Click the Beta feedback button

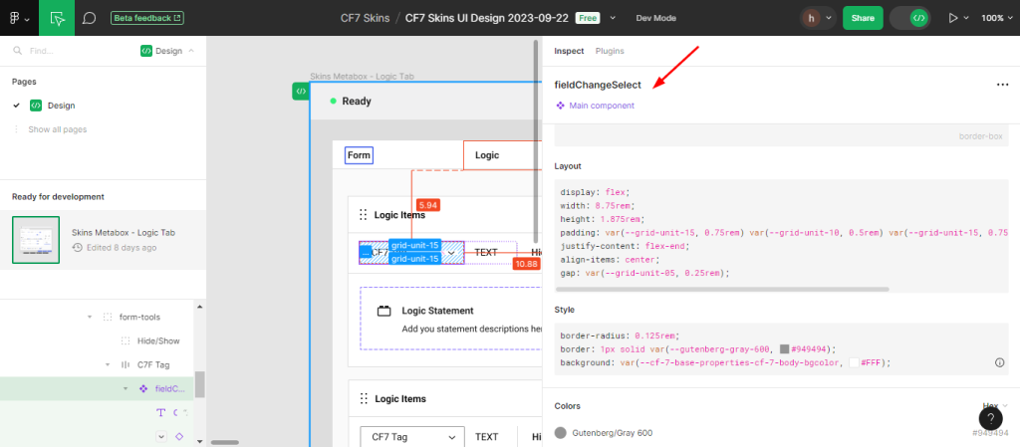(147, 18)
